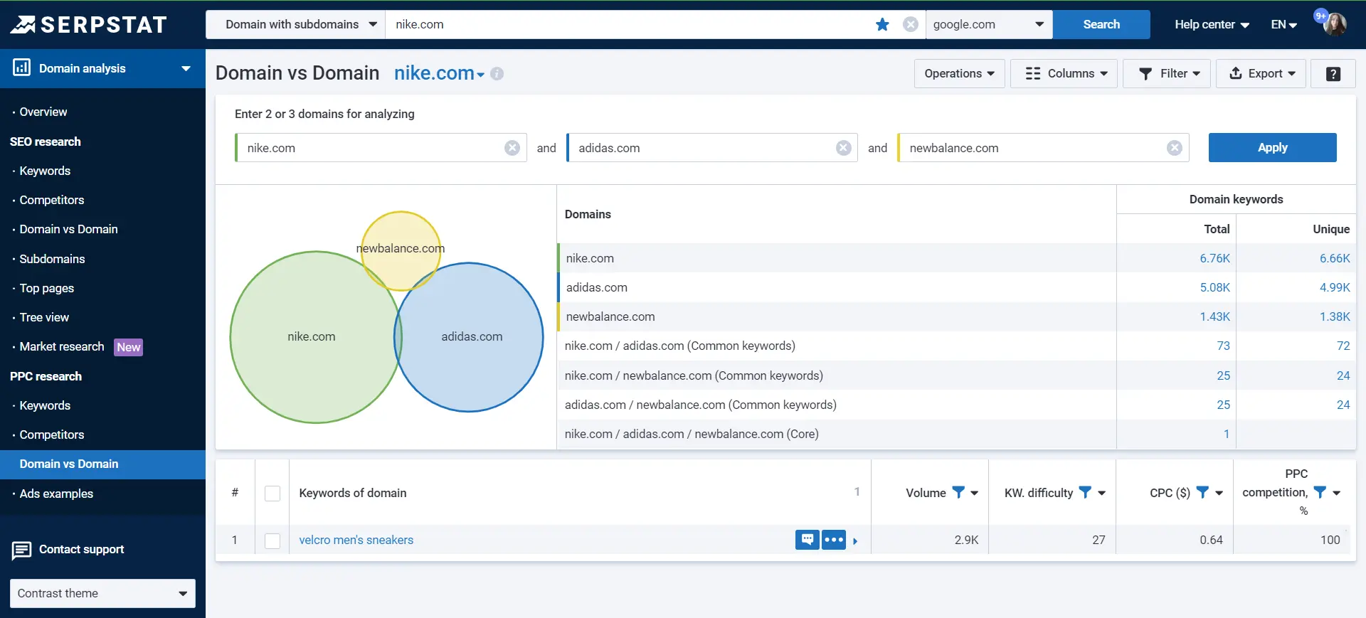Open Top pages in the sidebar

click(47, 288)
